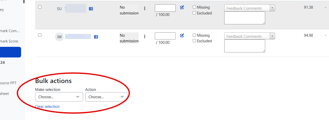Open grade report icon beside SU user

click(91, 9)
